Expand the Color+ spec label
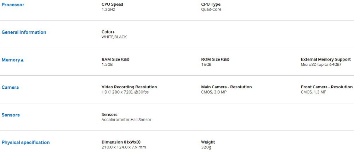 click(107, 32)
